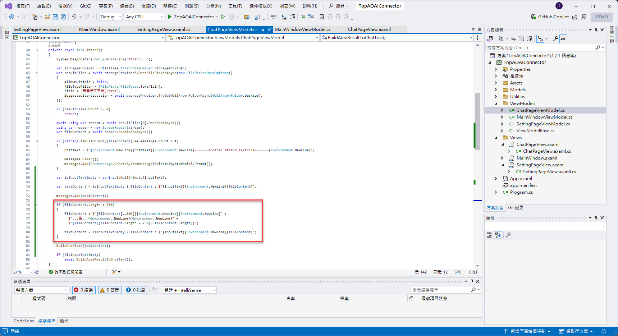The width and height of the screenshot is (618, 336).
Task: Click the Hot Reload flame icon
Action: pyautogui.click(x=232, y=17)
